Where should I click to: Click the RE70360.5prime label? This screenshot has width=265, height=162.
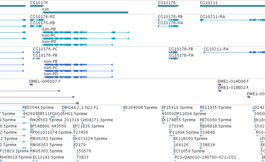[x=215, y=120]
